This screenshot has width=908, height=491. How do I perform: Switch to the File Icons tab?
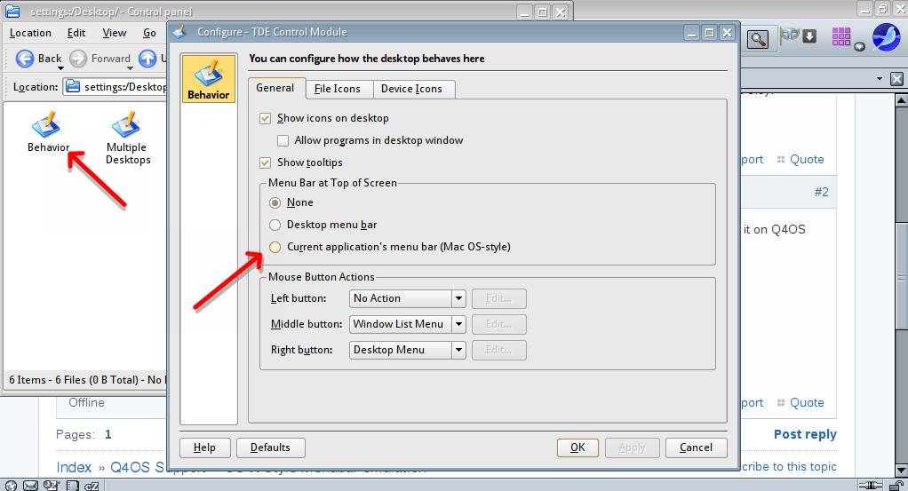click(337, 89)
